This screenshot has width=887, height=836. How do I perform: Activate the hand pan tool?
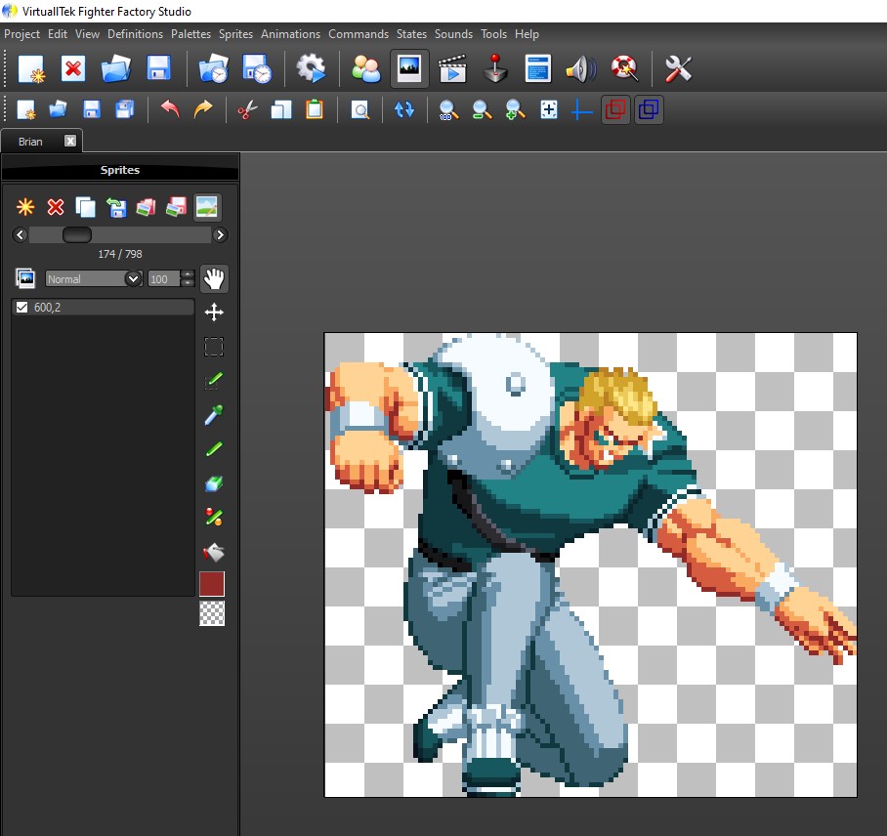(213, 278)
